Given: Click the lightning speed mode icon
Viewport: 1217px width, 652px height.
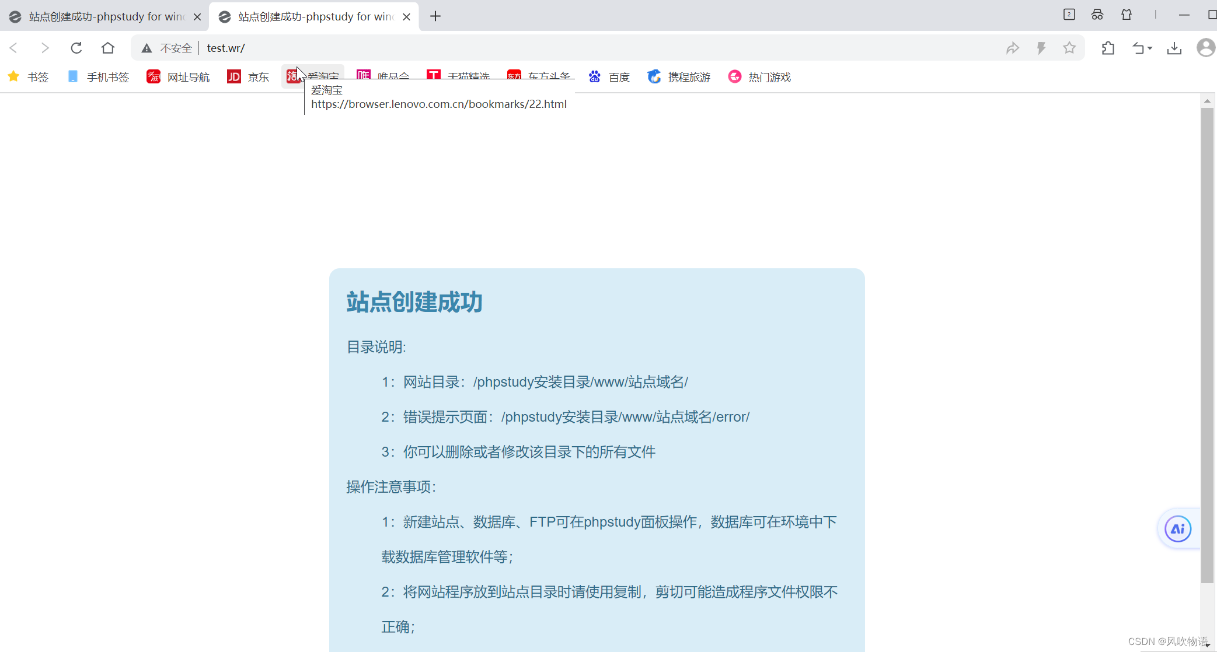Looking at the screenshot, I should 1041,48.
